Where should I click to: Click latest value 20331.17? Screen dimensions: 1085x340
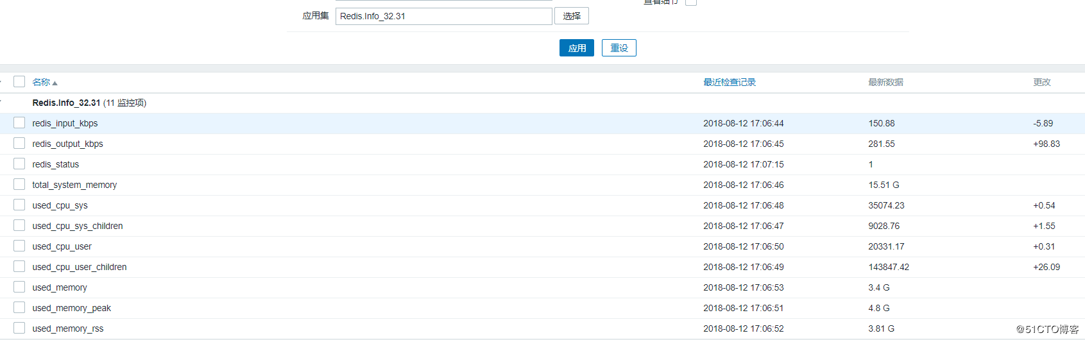(886, 246)
